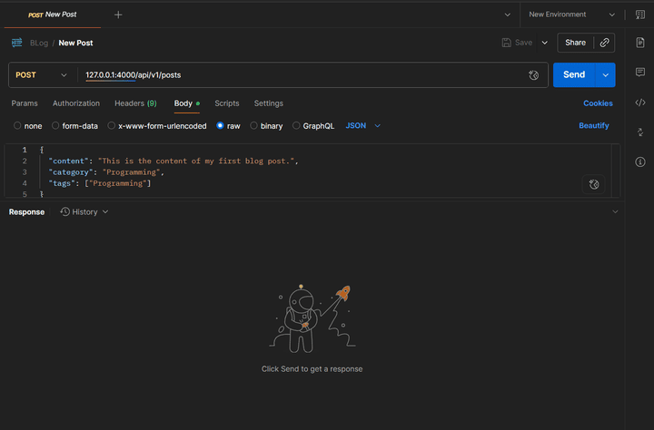This screenshot has height=430, width=654.
Task: Switch to the Authorization tab
Action: coord(76,103)
